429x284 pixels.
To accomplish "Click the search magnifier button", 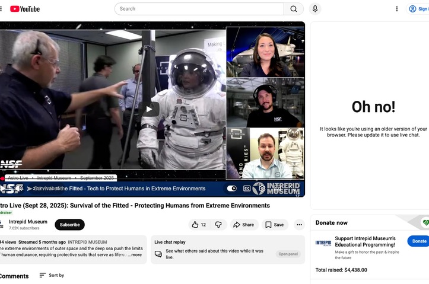I will click(x=294, y=9).
